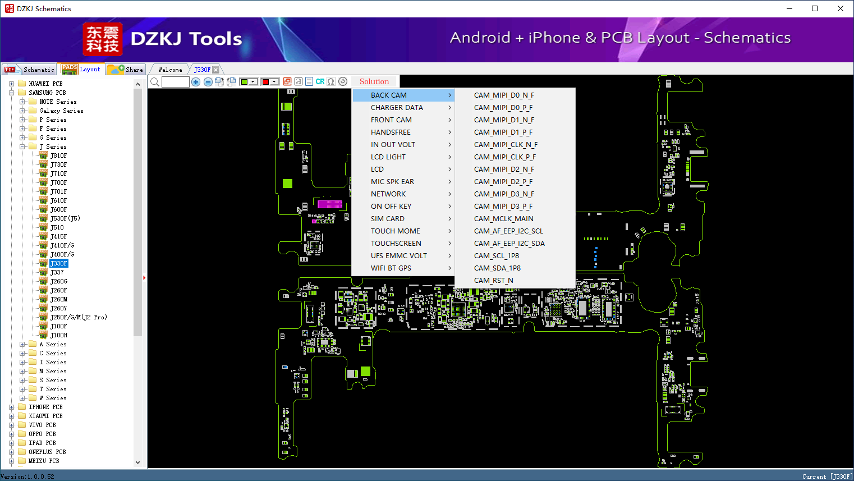Open the J610F PADS layout file
The width and height of the screenshot is (854, 481).
tap(58, 200)
